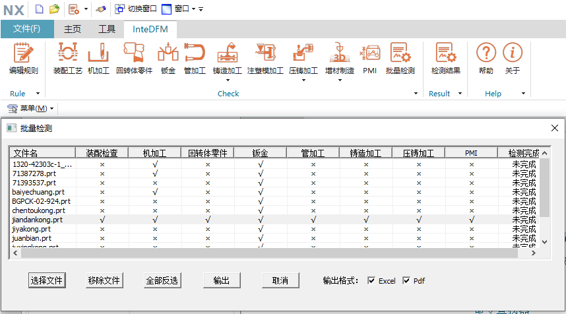
Task: Run the 装配工艺 assembly check
Action: point(67,59)
